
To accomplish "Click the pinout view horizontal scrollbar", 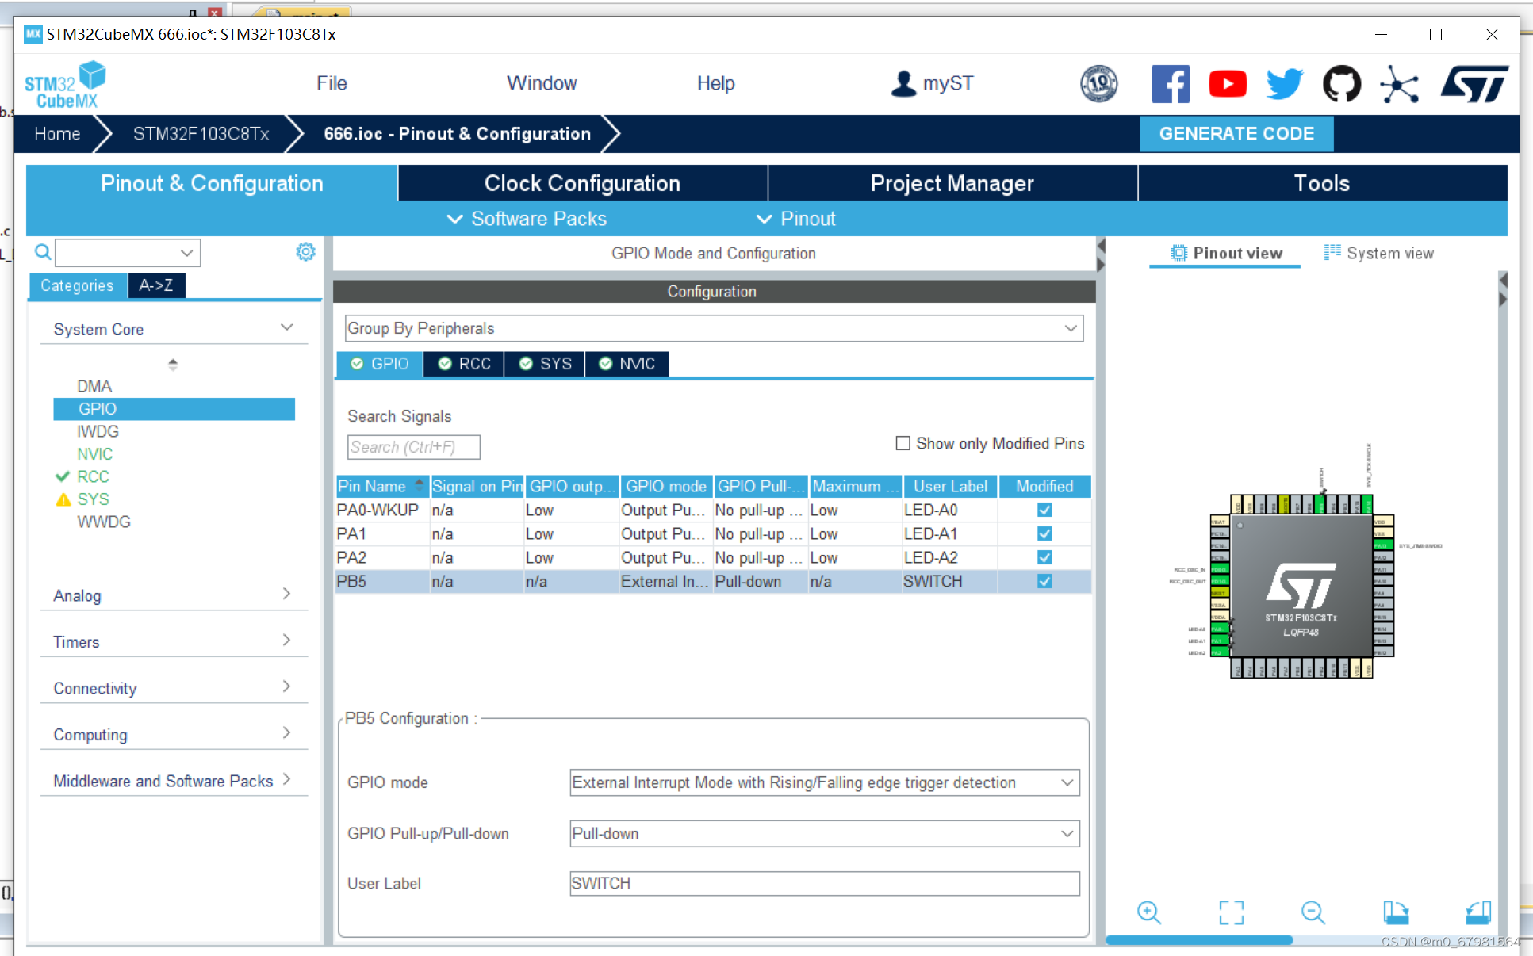I will tap(1199, 940).
